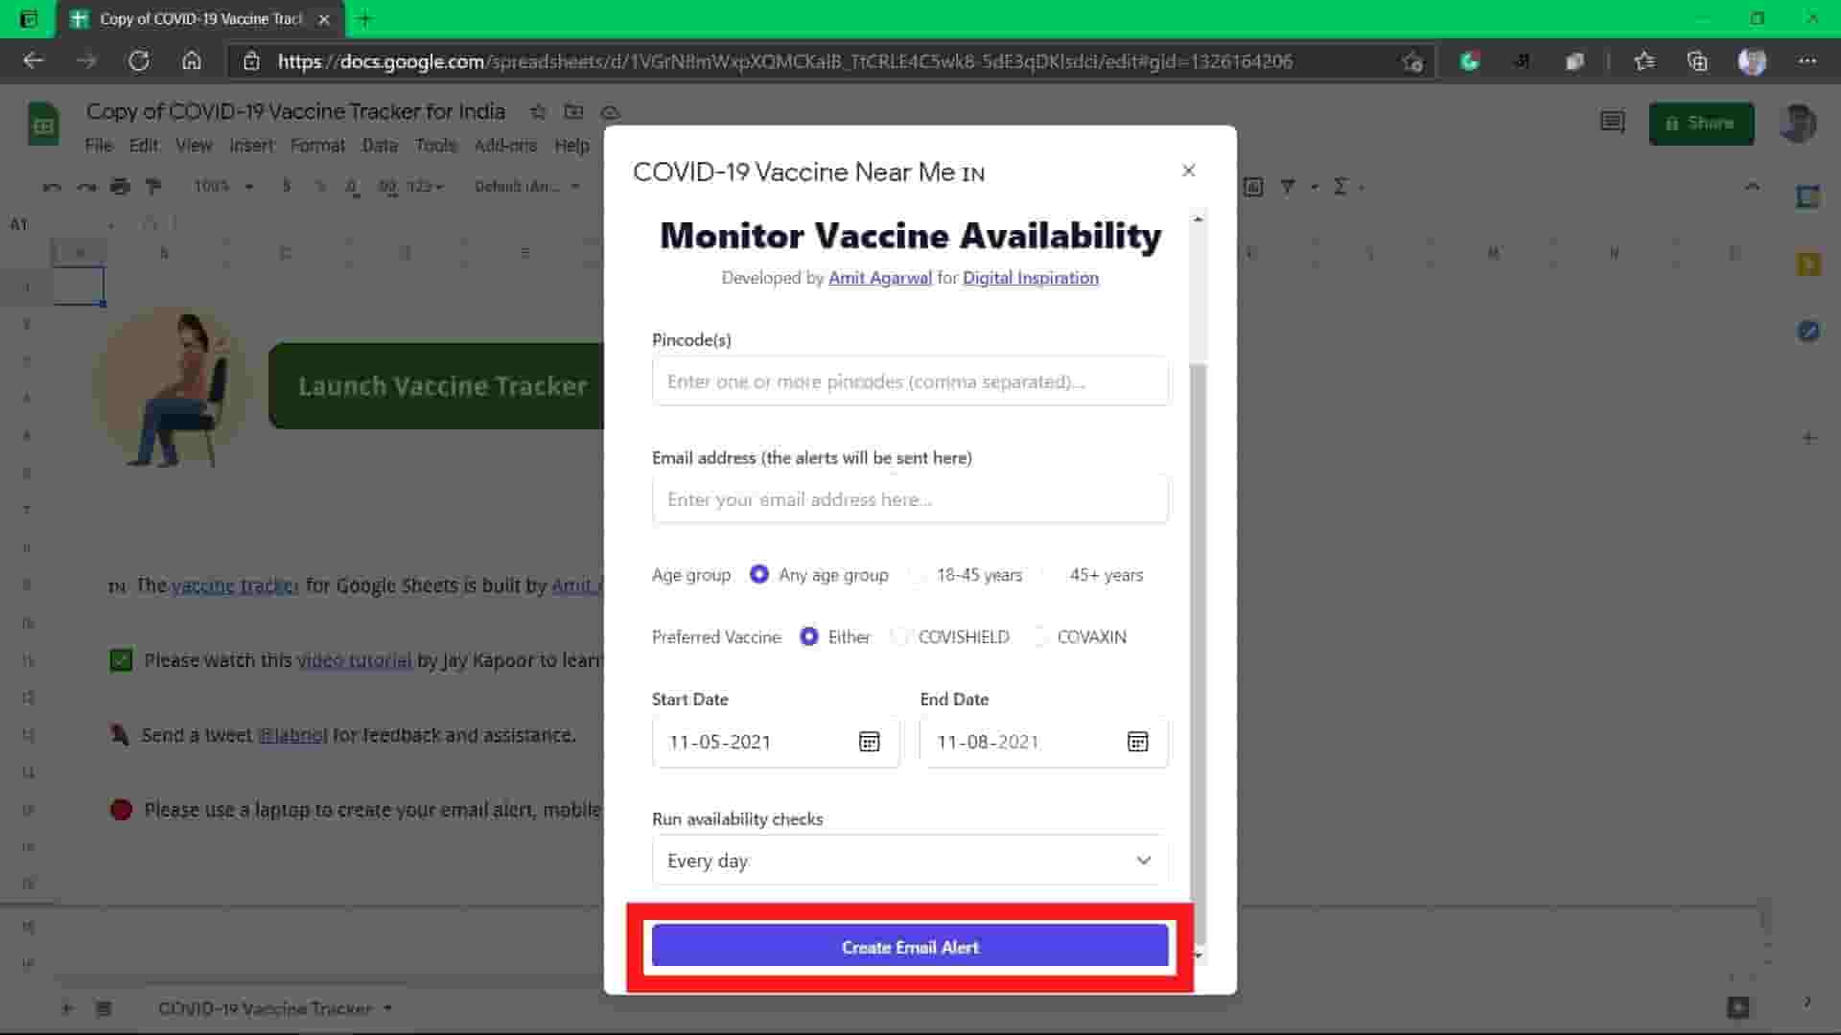Open the Amit Agarwal link in dialog
The height and width of the screenshot is (1035, 1841).
point(880,278)
